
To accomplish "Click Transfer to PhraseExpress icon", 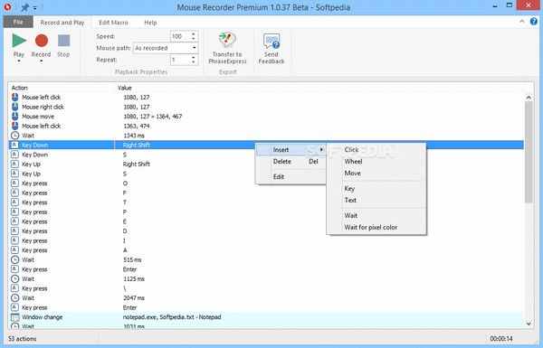I will point(227,40).
